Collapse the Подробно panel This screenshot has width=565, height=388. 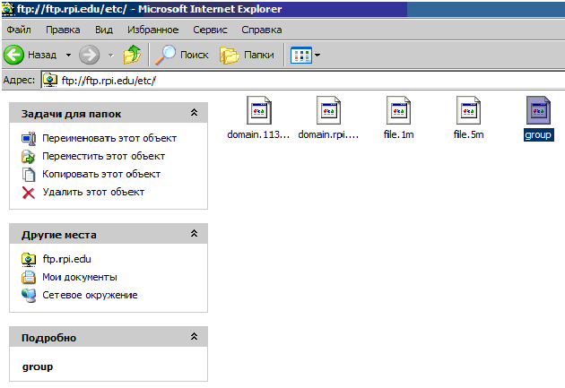tap(194, 337)
